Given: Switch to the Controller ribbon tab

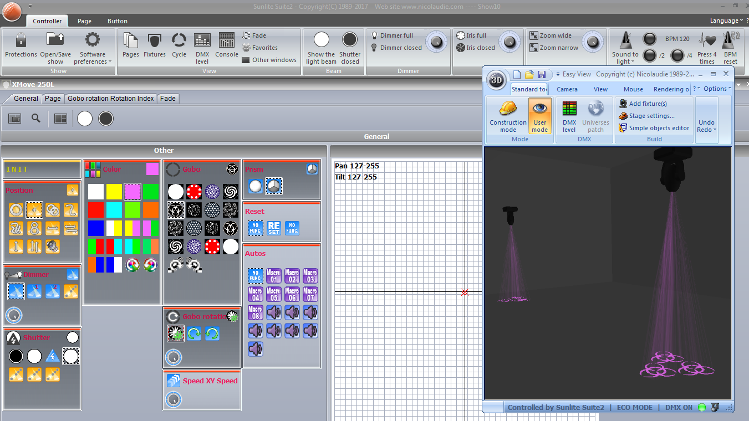Looking at the screenshot, I should pyautogui.click(x=47, y=21).
